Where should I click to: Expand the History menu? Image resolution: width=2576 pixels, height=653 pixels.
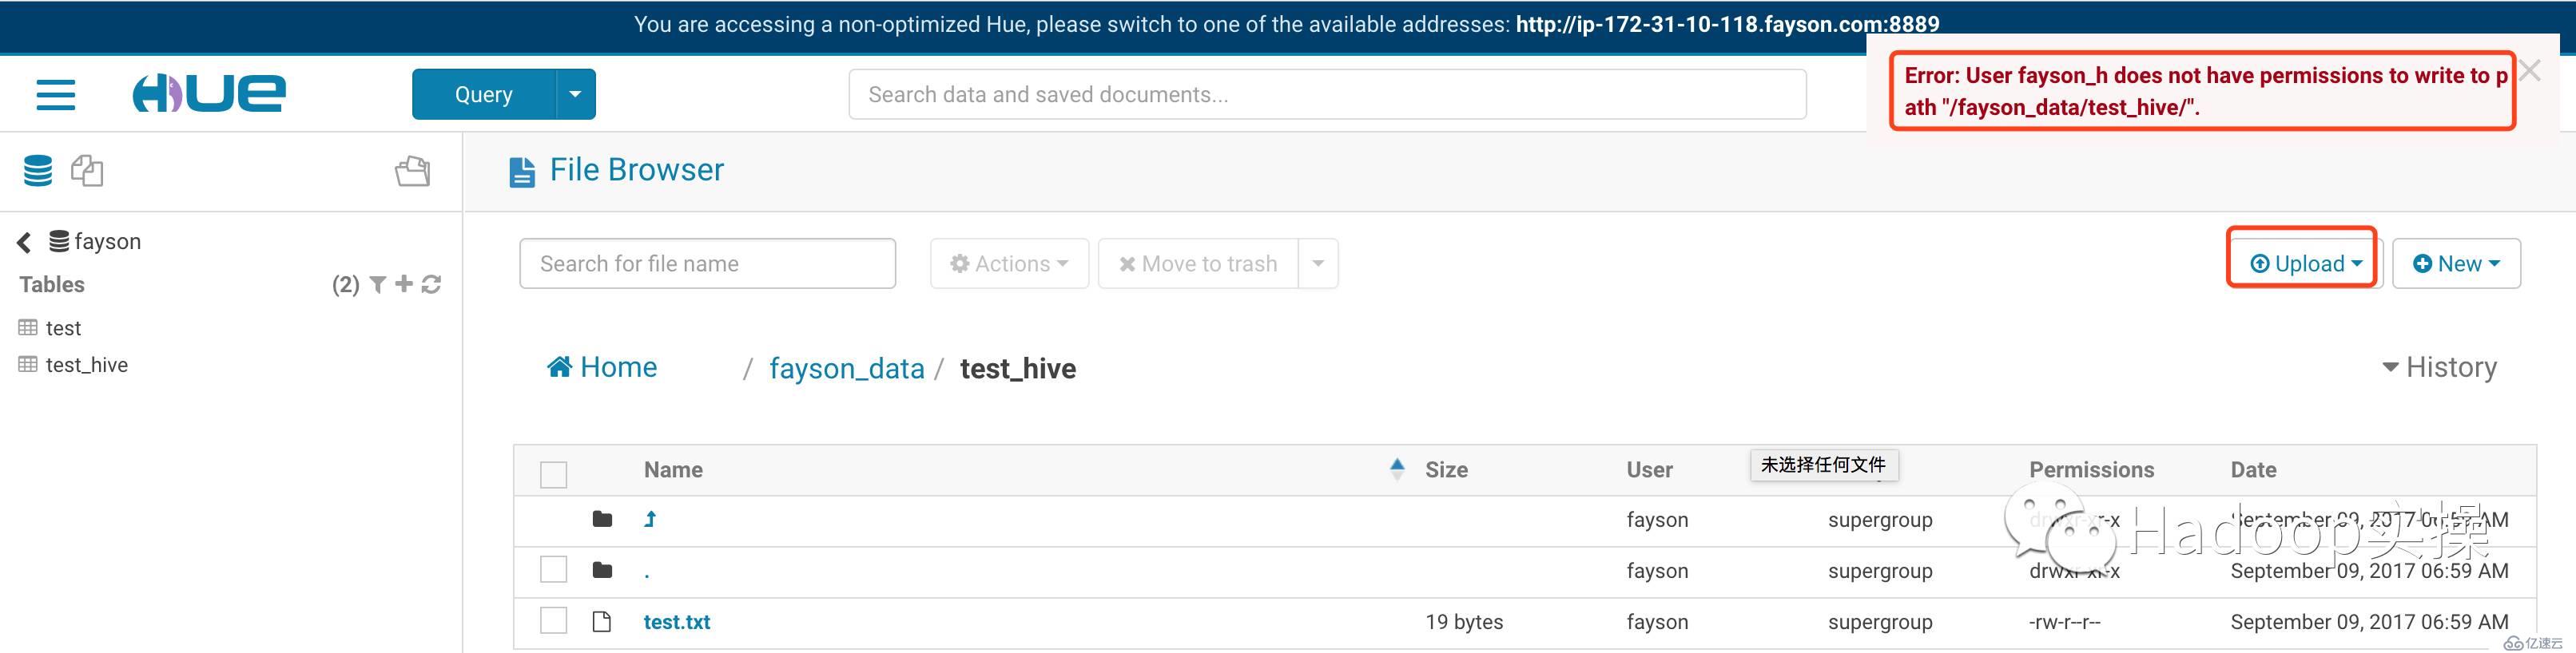pyautogui.click(x=2440, y=367)
